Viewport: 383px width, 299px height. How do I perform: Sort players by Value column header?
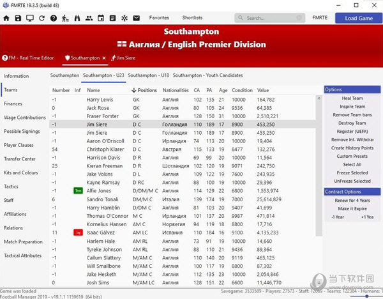pyautogui.click(x=263, y=90)
